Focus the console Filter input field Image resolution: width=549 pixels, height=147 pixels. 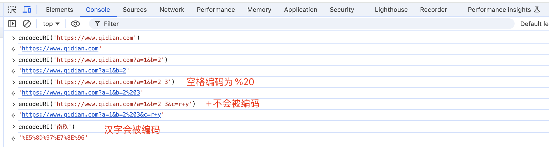pos(289,24)
